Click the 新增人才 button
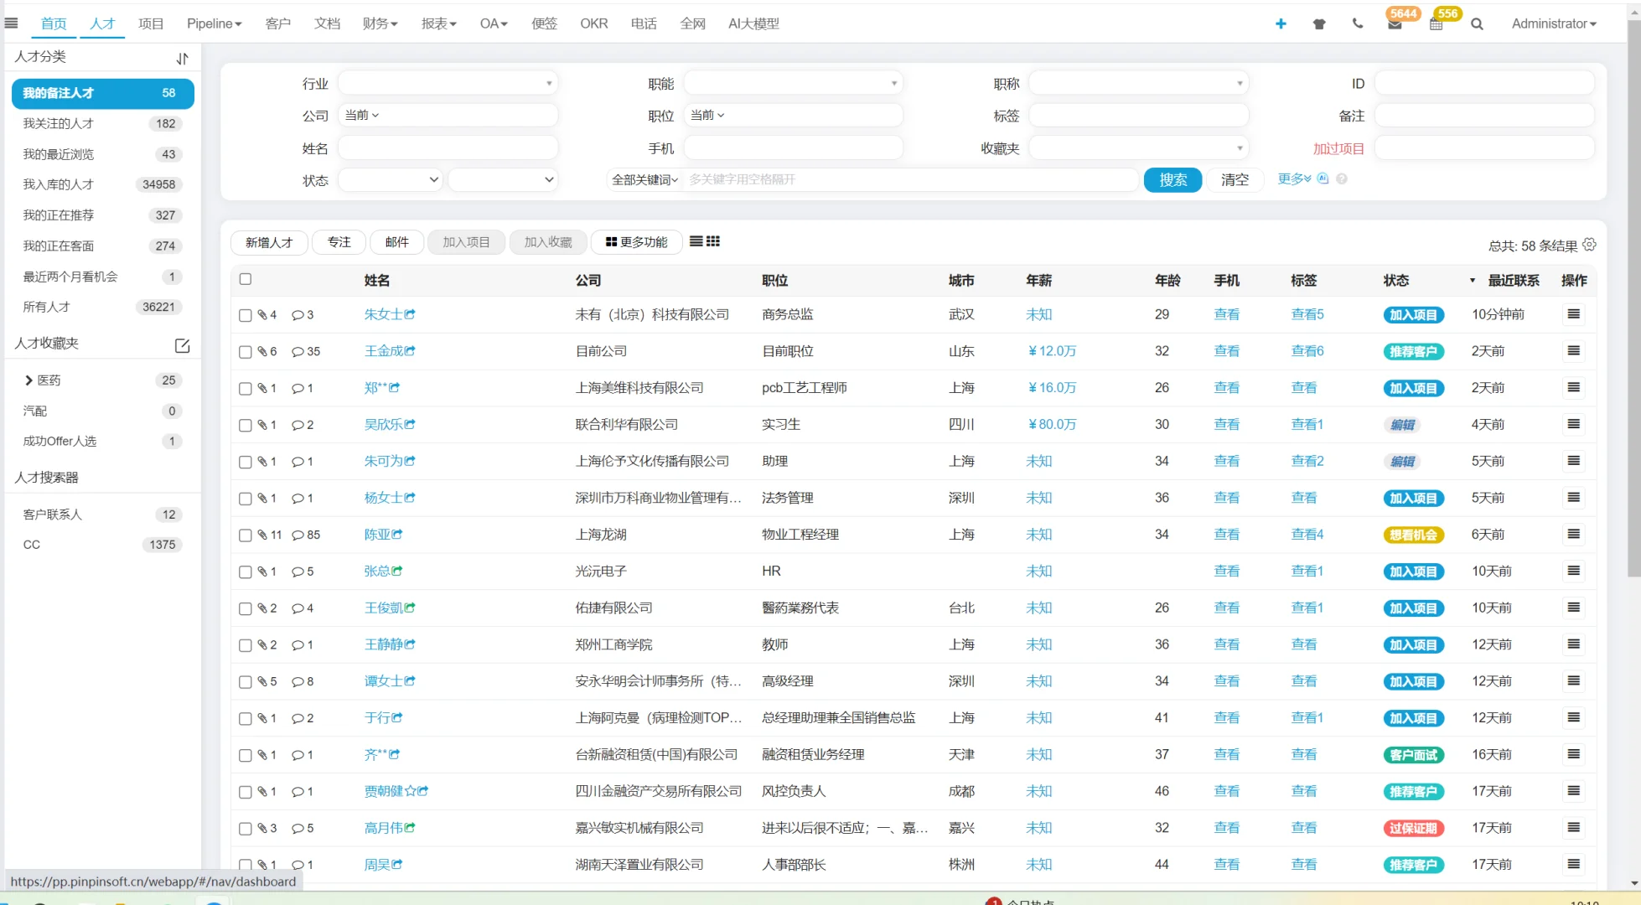 tap(268, 242)
